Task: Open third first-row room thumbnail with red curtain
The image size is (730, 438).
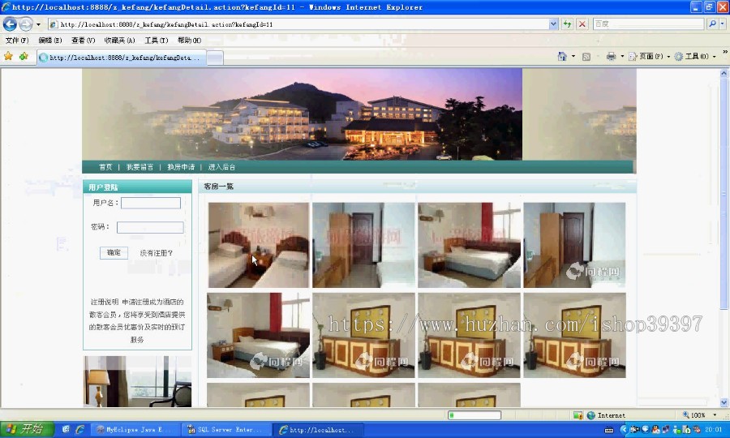Action: point(470,245)
